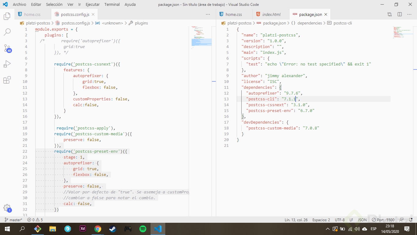
Task: Change the JSON language mode selector
Action: (x=362, y=220)
